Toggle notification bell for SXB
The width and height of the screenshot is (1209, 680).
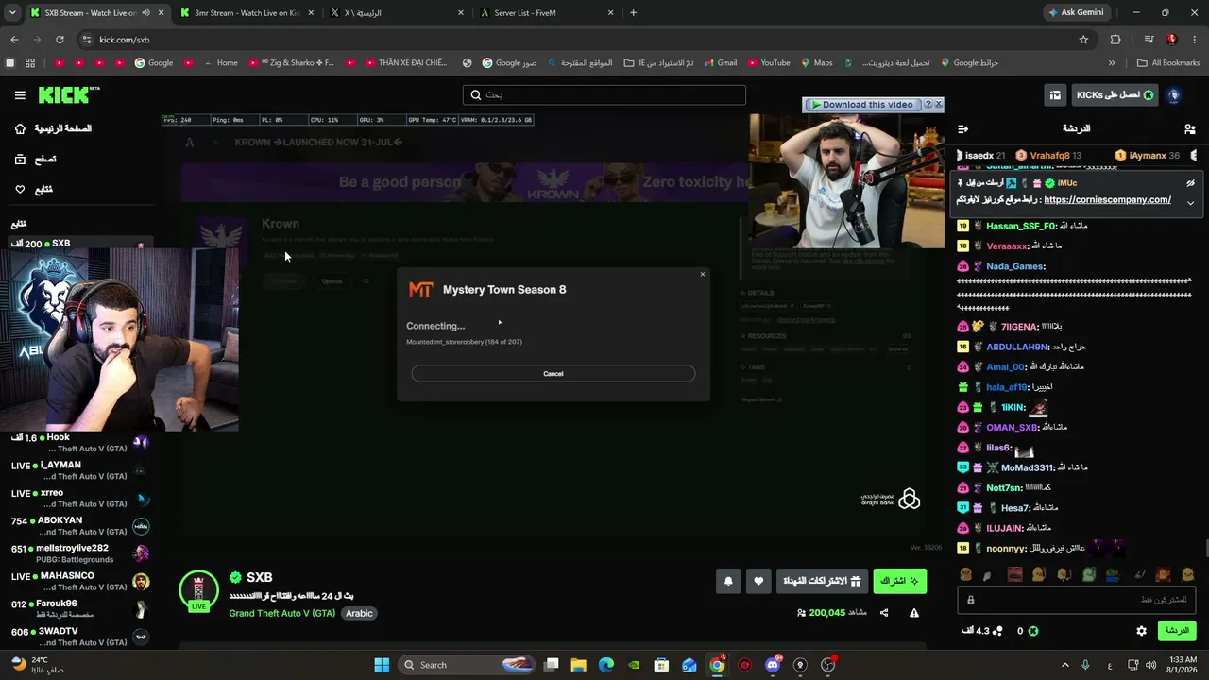(x=728, y=582)
